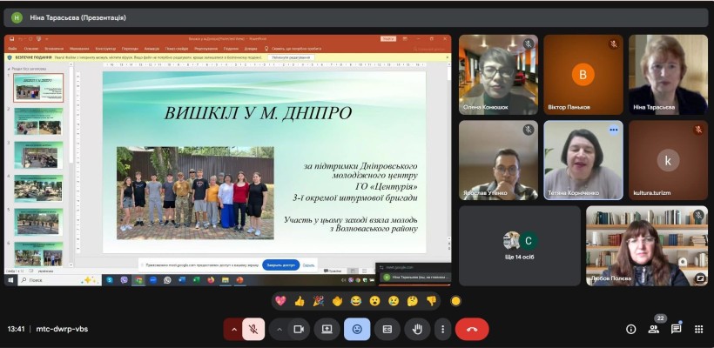Send crying face reaction
714x348 pixels.
(x=394, y=301)
